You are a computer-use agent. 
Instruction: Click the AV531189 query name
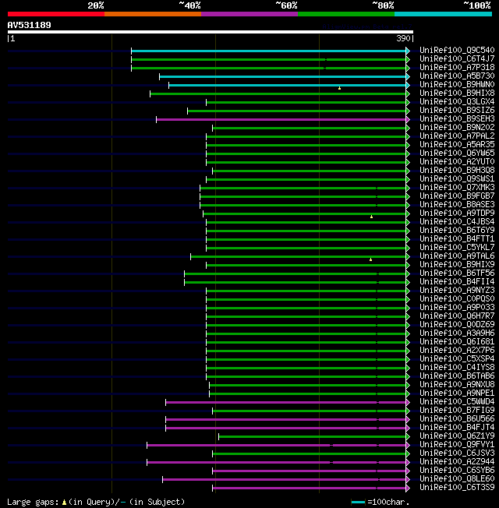tap(29, 25)
